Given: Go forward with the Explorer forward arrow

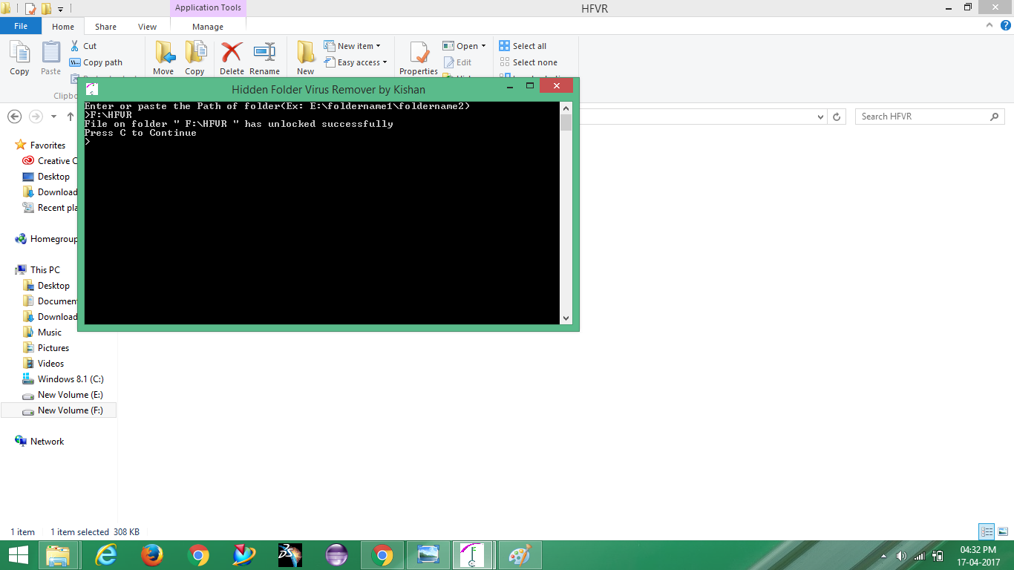Looking at the screenshot, I should pyautogui.click(x=35, y=117).
